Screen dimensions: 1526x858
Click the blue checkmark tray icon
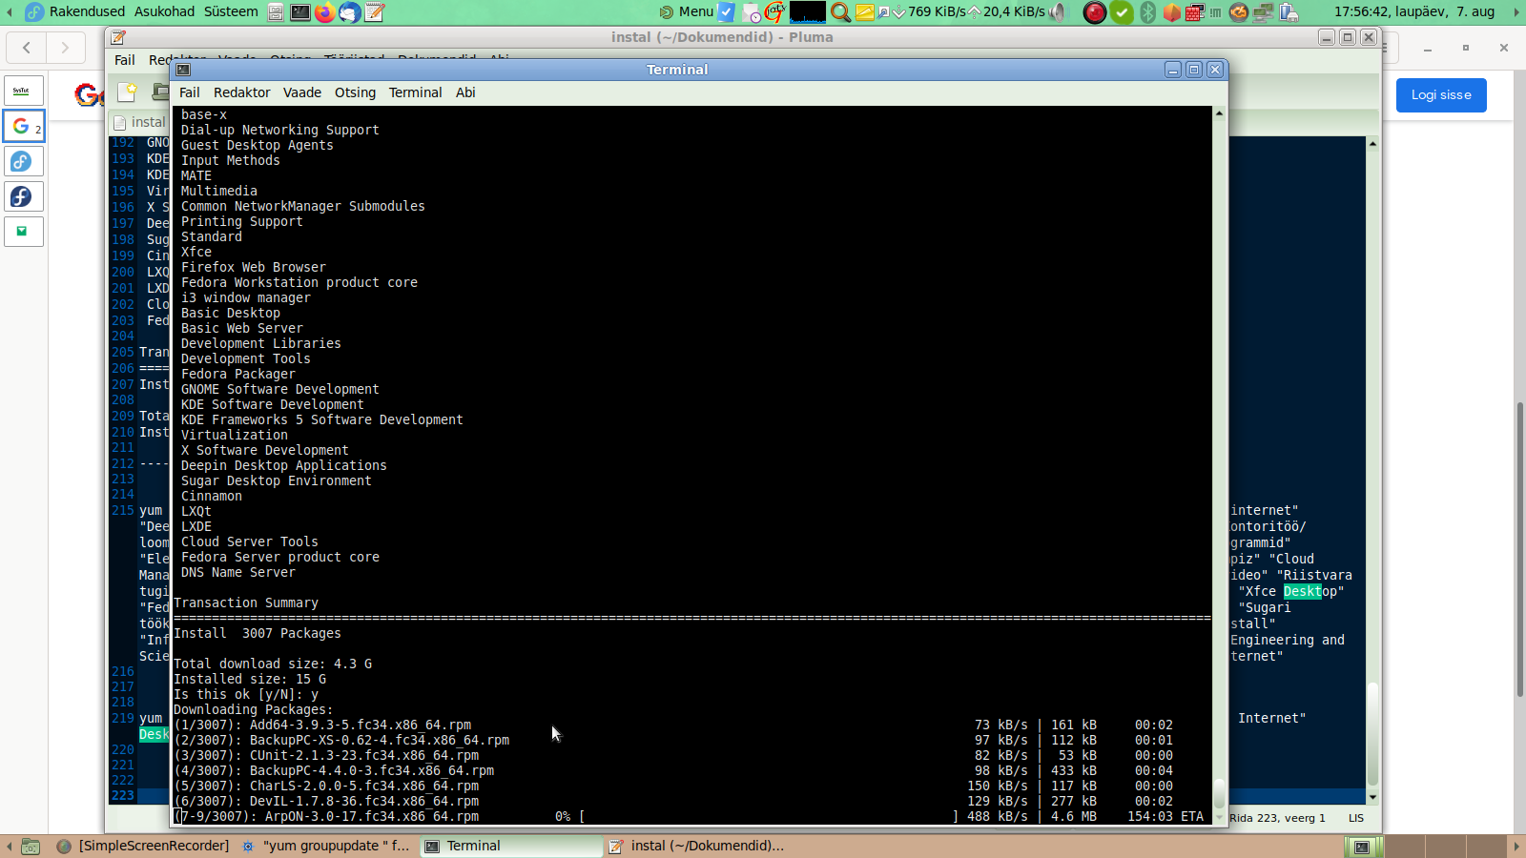pos(726,11)
